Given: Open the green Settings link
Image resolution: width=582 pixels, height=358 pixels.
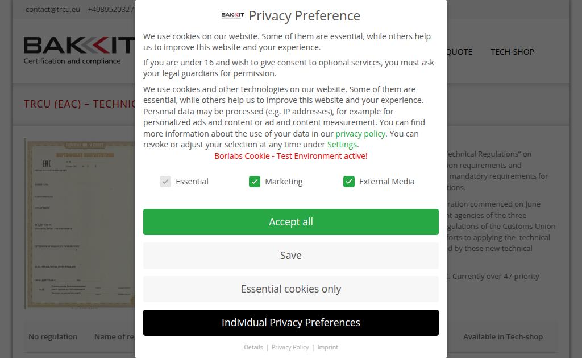Looking at the screenshot, I should 342,145.
